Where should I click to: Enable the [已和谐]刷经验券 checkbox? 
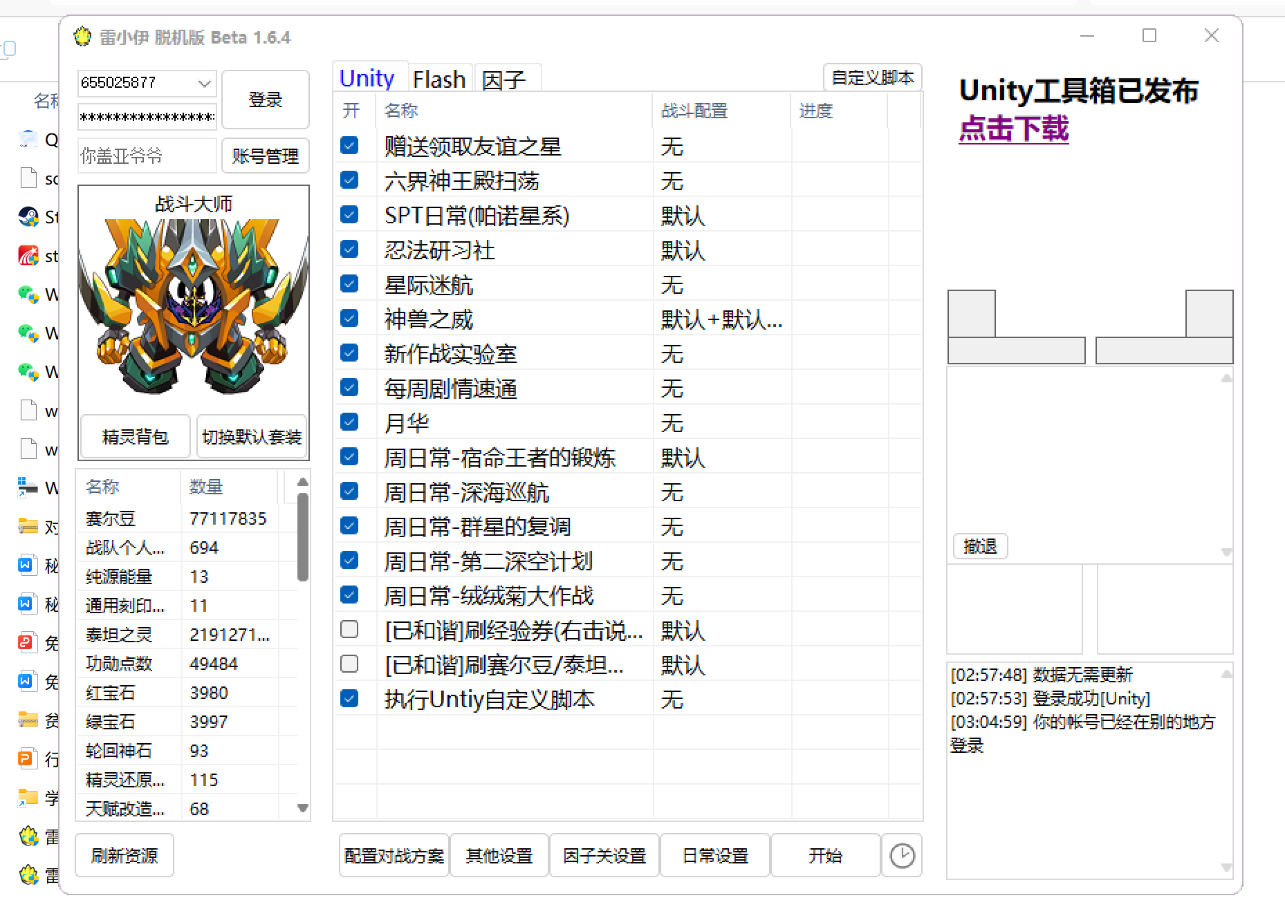(x=349, y=629)
